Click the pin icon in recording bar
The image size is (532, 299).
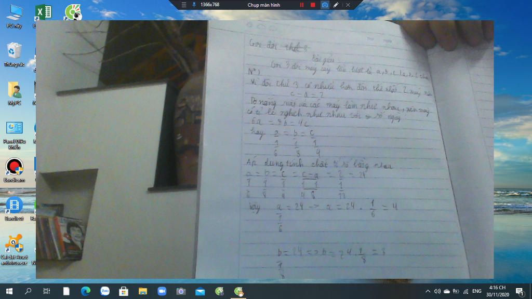coord(194,5)
